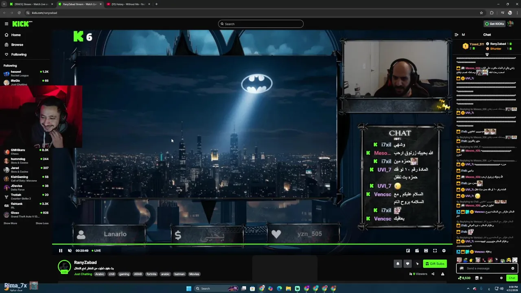Open the chat shop icon

tap(477, 278)
